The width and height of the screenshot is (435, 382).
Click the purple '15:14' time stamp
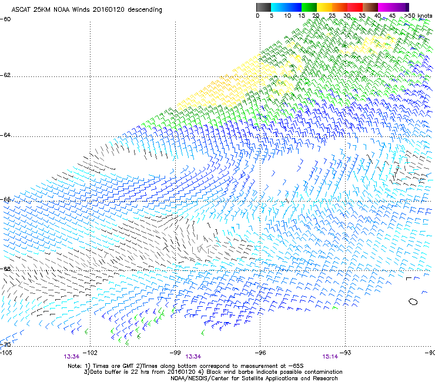[330, 357]
